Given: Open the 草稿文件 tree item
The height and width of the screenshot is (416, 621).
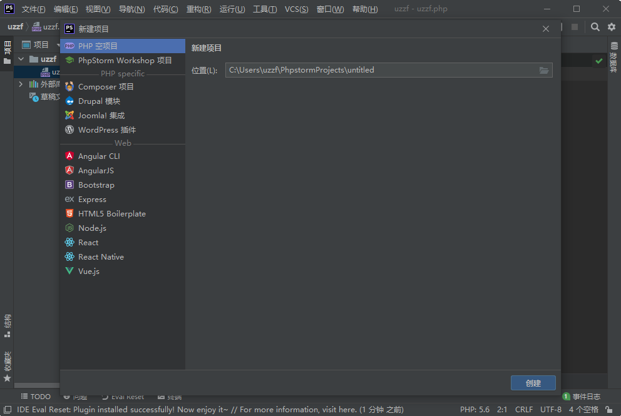Looking at the screenshot, I should click(44, 97).
